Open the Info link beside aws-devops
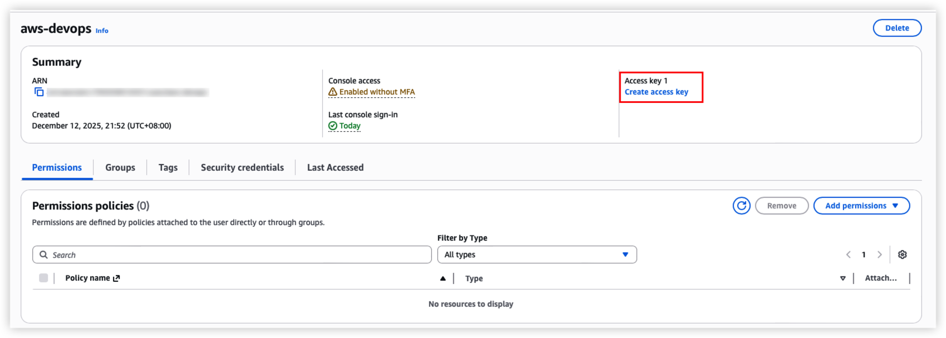Screen dimensions: 946x338 102,31
